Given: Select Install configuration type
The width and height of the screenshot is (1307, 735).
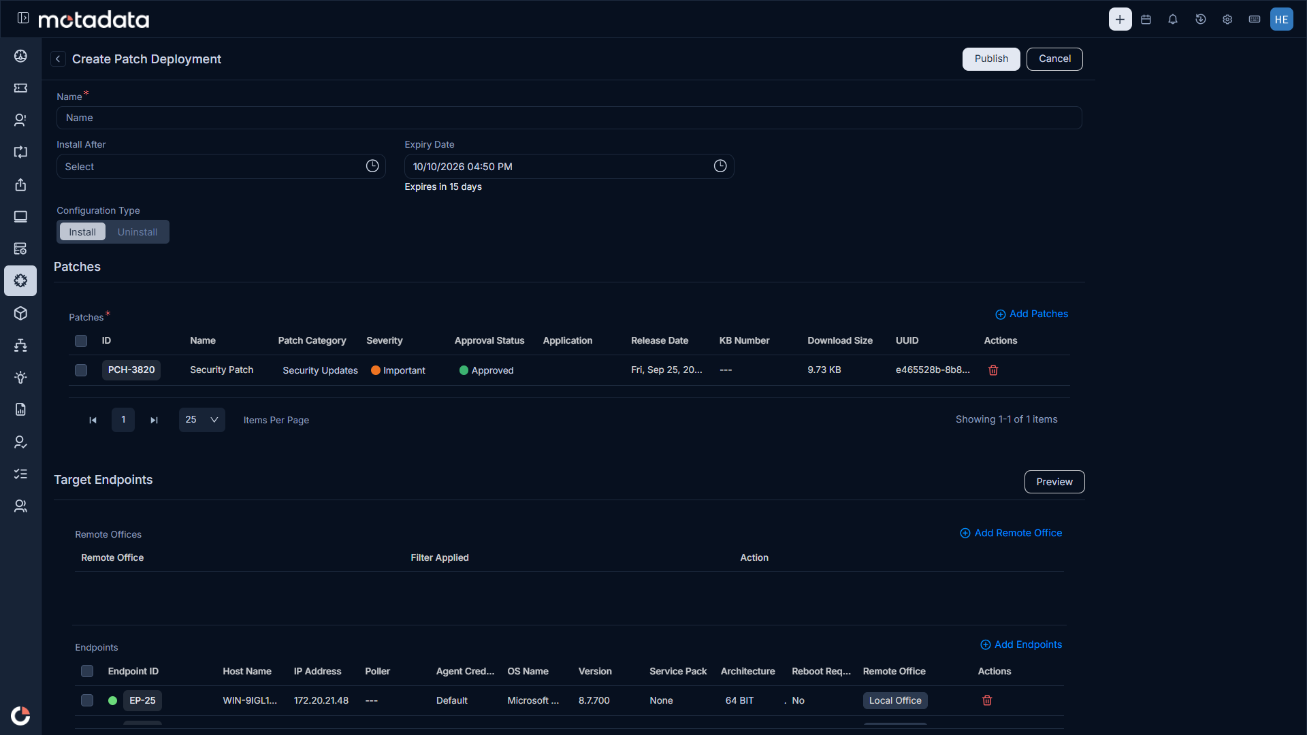Looking at the screenshot, I should click(82, 232).
